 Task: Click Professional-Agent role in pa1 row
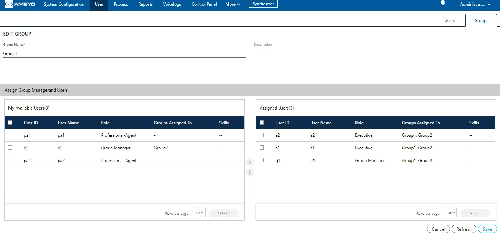point(119,135)
